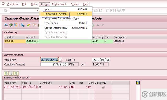Click amount cell 10.00 in validity table
Image resolution: width=167 pixels, height=100 pixels.
pyautogui.click(x=56, y=87)
